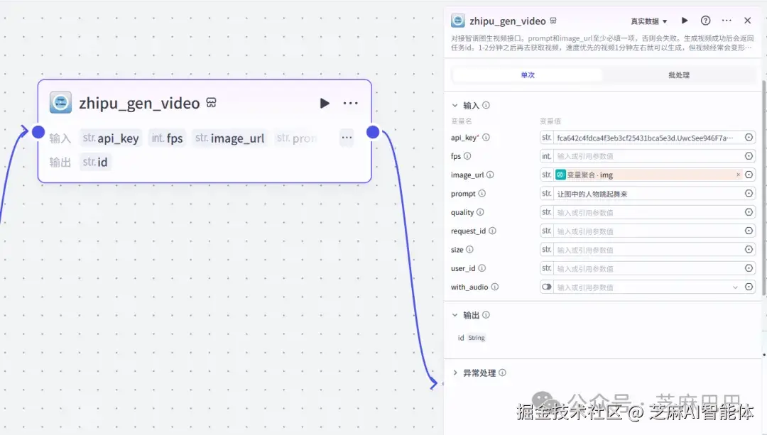This screenshot has height=435, width=767.
Task: Click the quality value input field
Action: (x=648, y=213)
